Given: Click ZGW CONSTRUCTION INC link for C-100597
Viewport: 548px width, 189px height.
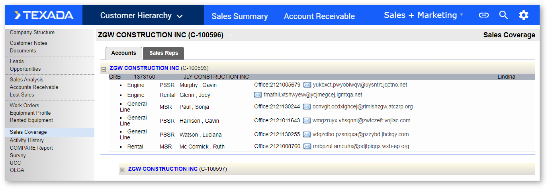Looking at the screenshot, I should coord(163,169).
